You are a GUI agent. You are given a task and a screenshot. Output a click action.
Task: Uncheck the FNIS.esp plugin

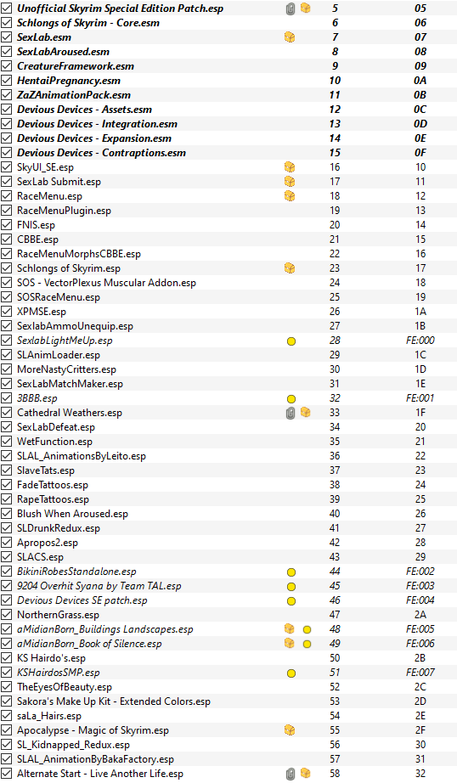(x=7, y=225)
